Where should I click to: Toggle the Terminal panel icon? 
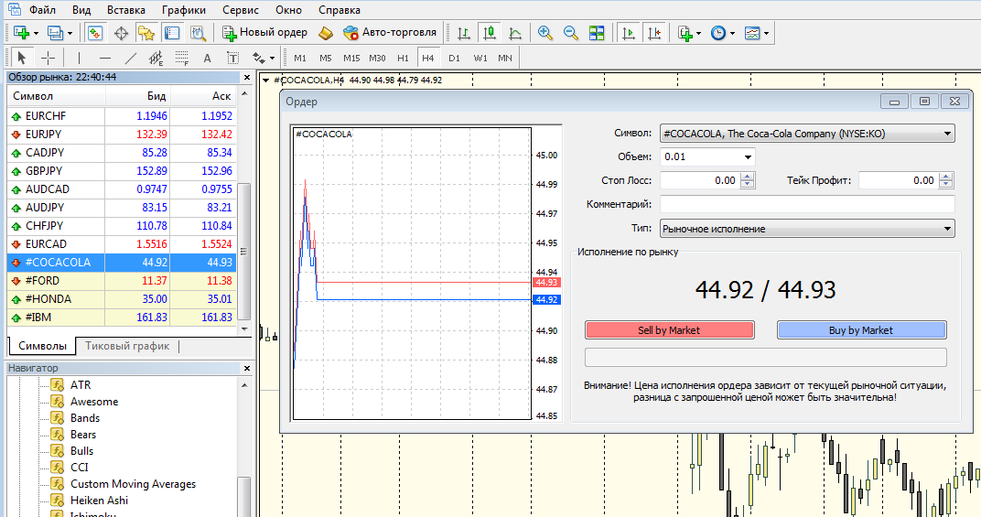pos(172,33)
